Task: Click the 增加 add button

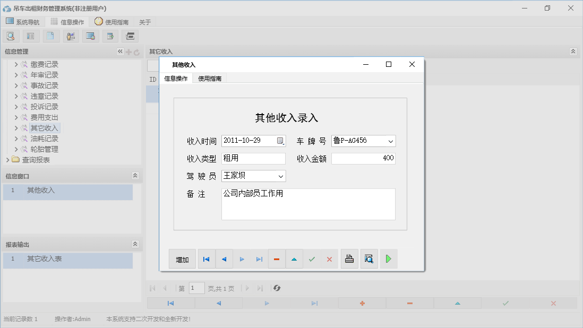Action: tap(182, 259)
